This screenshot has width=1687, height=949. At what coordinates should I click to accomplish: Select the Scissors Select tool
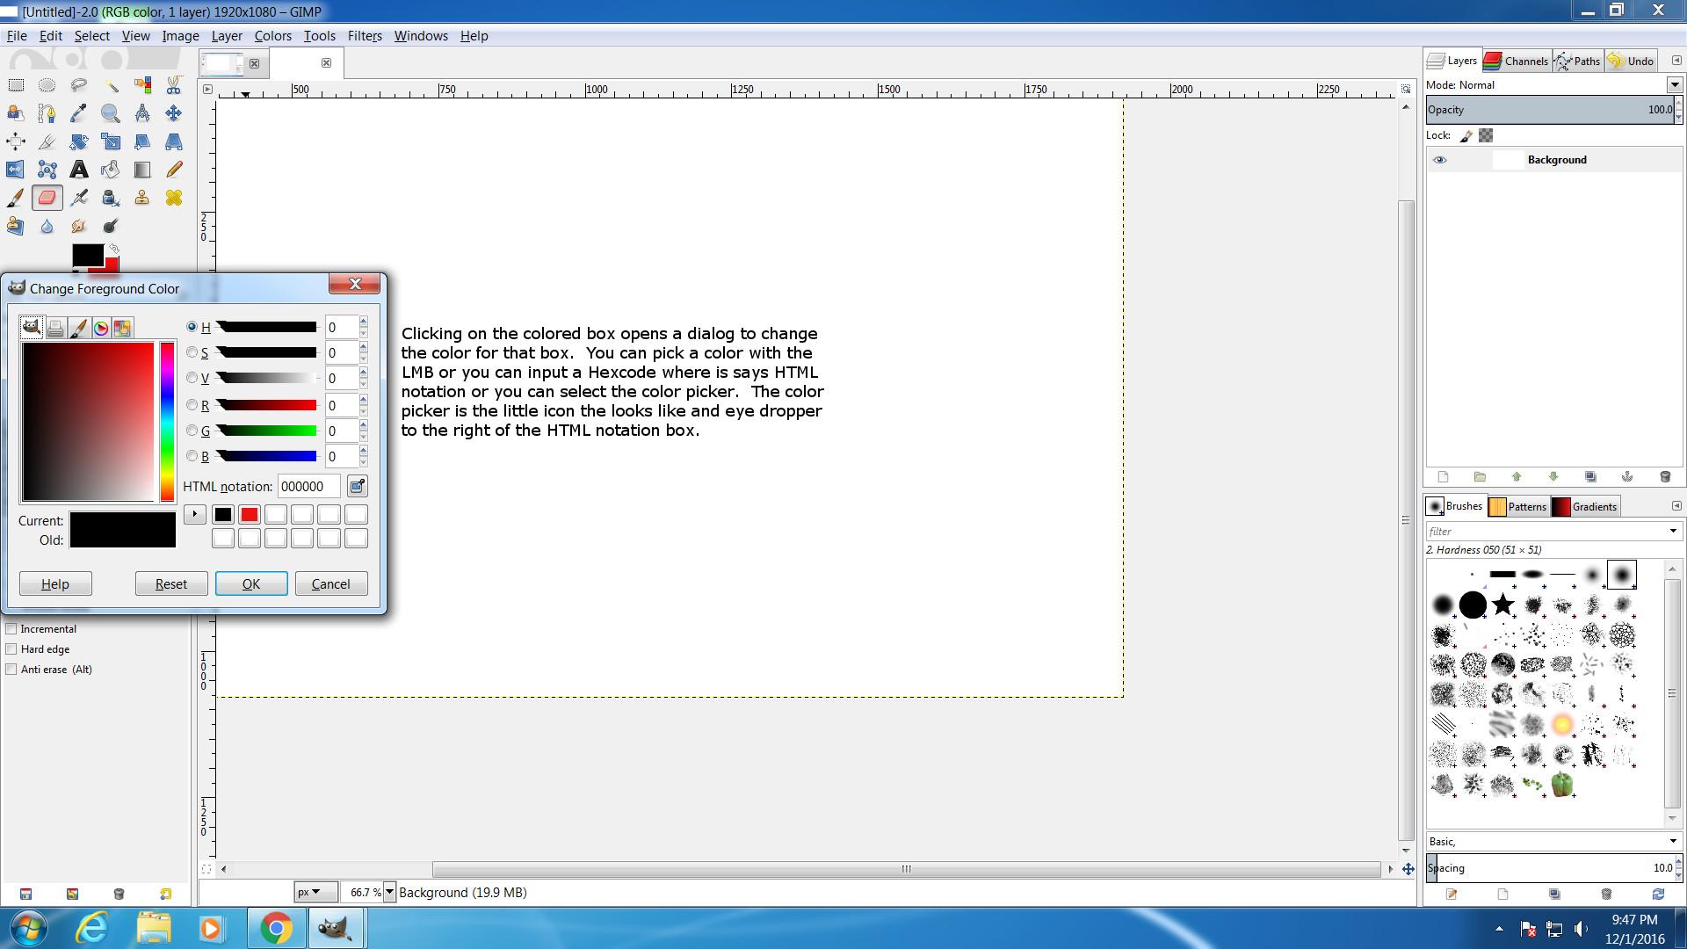point(174,85)
